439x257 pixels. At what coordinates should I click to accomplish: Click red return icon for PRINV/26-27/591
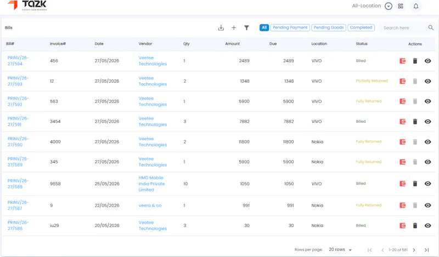403,121
